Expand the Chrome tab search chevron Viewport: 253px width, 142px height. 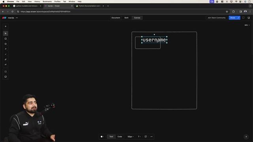250,6
